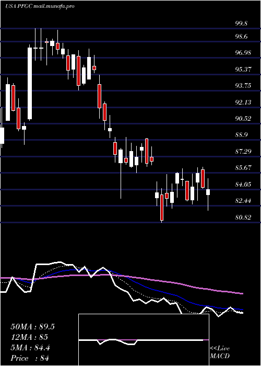This screenshot has width=261, height=366.
Task: Click the 87.29 price axis label
Action: pyautogui.click(x=243, y=152)
